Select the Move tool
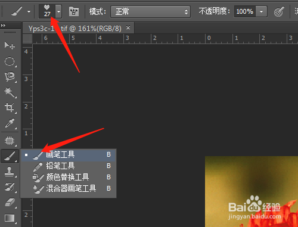Viewport: 298px width, 227px height. 10,45
